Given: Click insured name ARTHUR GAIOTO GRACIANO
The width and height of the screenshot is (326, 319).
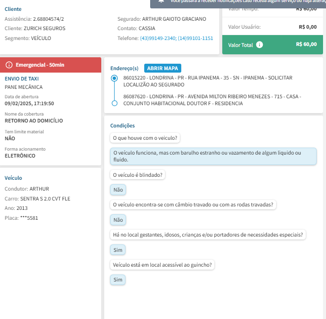Looking at the screenshot, I should [174, 19].
